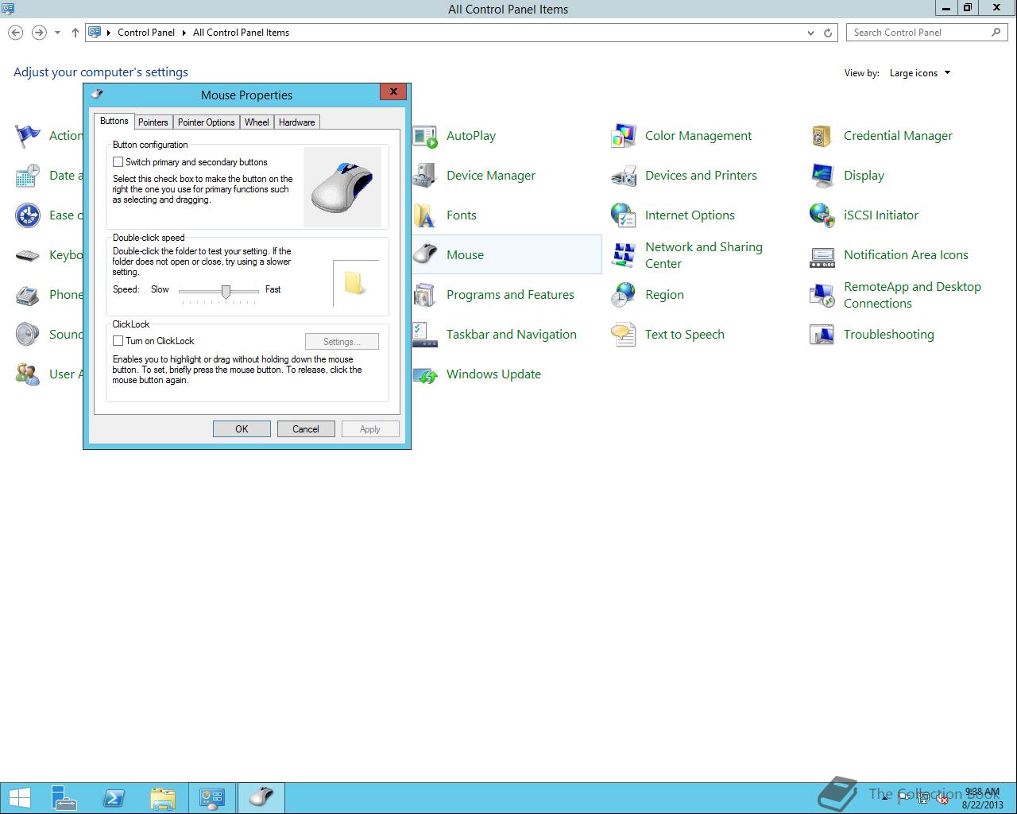Expand the address bar history dropdown

click(810, 33)
